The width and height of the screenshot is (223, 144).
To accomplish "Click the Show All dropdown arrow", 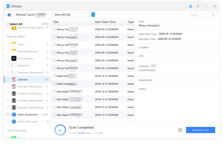I will pyautogui.click(x=93, y=15).
